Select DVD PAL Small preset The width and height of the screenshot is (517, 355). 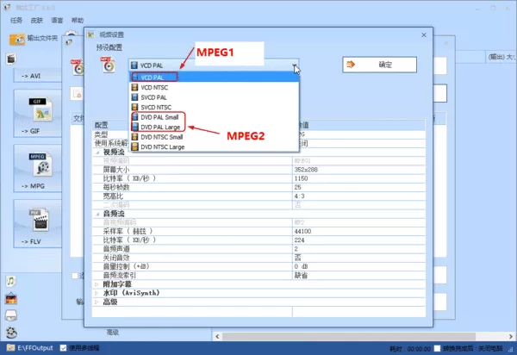point(215,117)
